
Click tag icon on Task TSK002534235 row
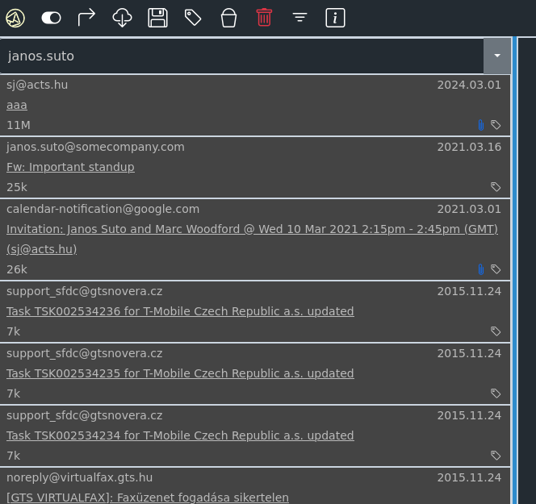pos(496,394)
